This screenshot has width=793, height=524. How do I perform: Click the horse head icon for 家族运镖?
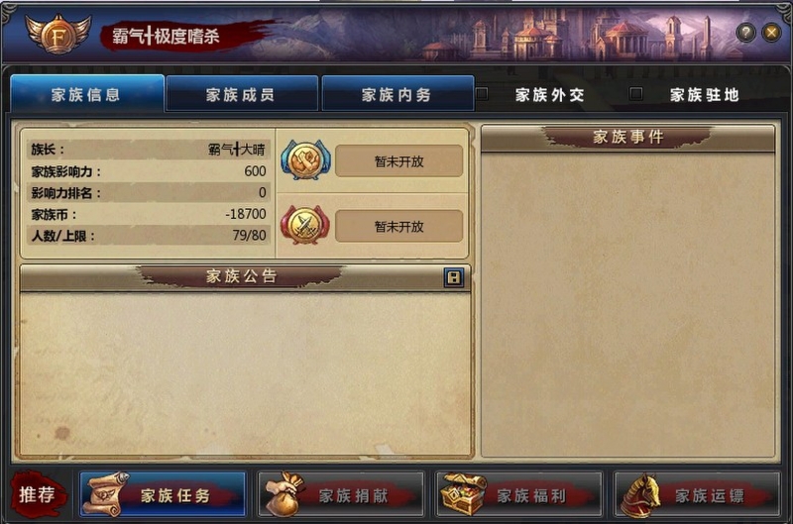click(x=641, y=494)
